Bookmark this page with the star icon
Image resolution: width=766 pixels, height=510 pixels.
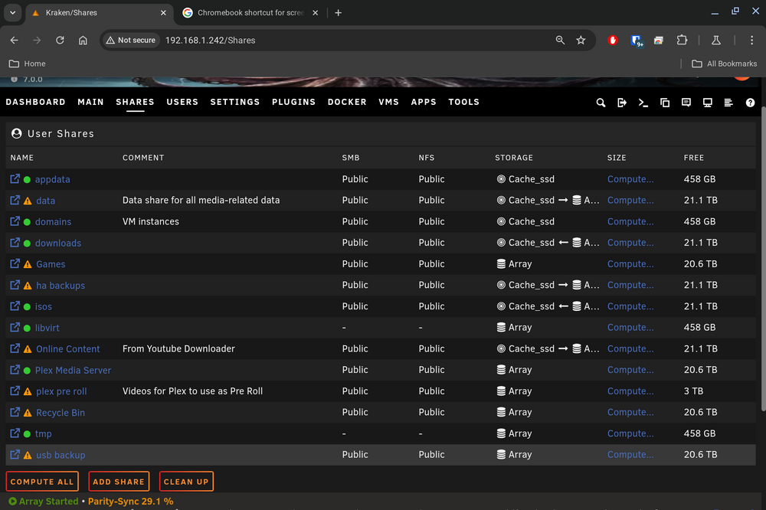pos(581,40)
